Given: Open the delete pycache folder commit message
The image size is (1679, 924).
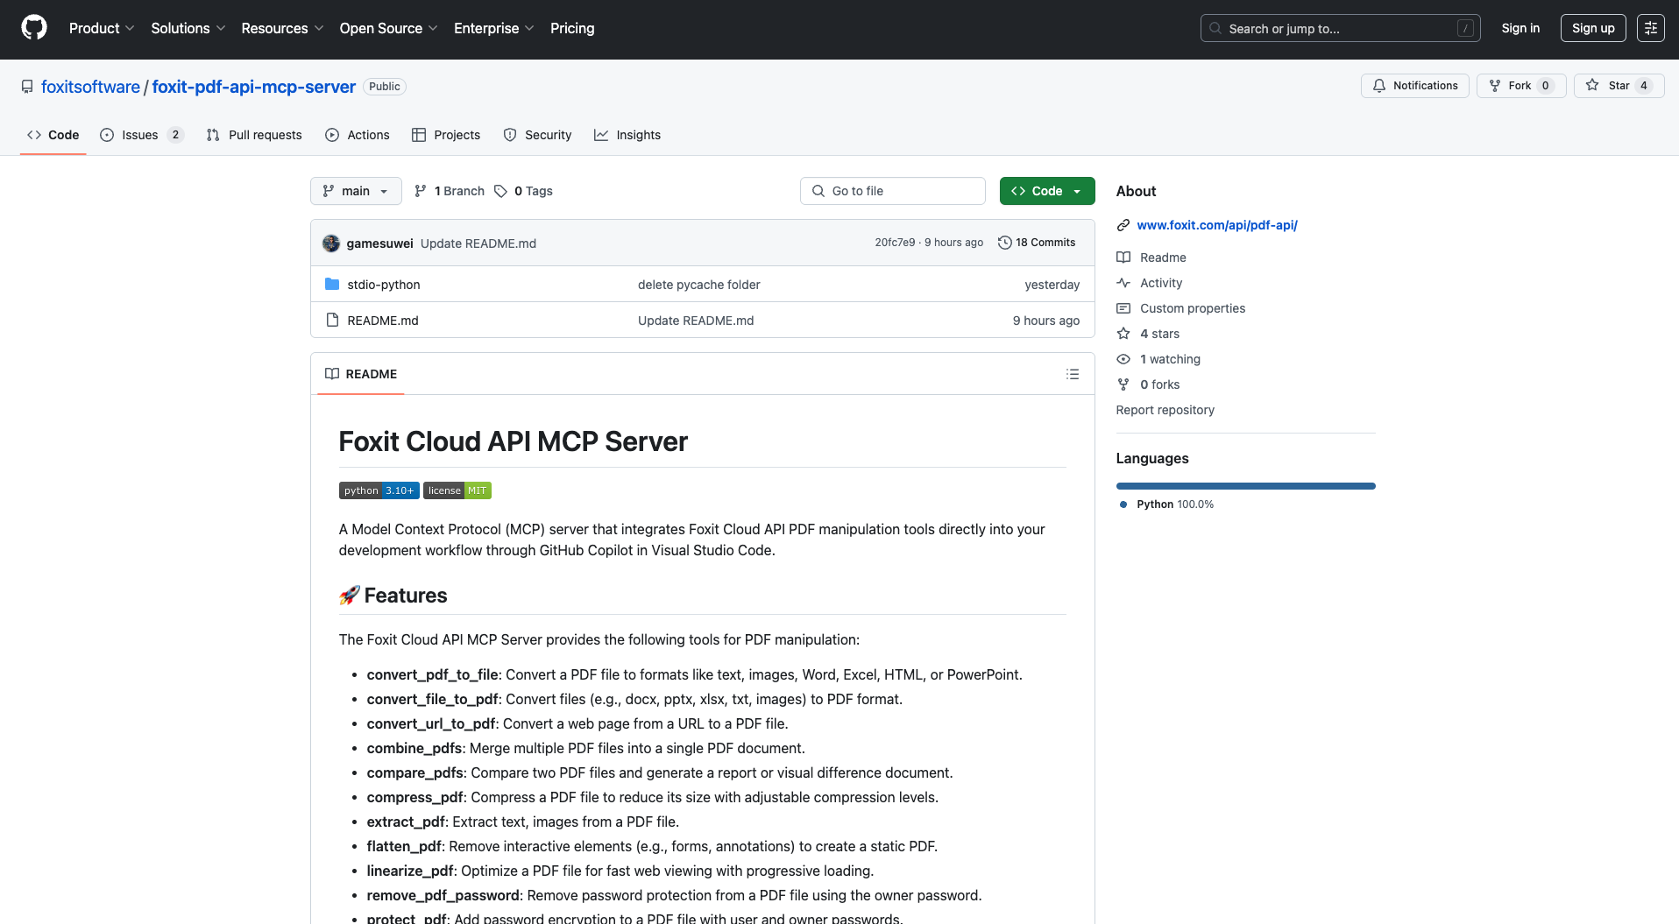Looking at the screenshot, I should [x=698, y=285].
